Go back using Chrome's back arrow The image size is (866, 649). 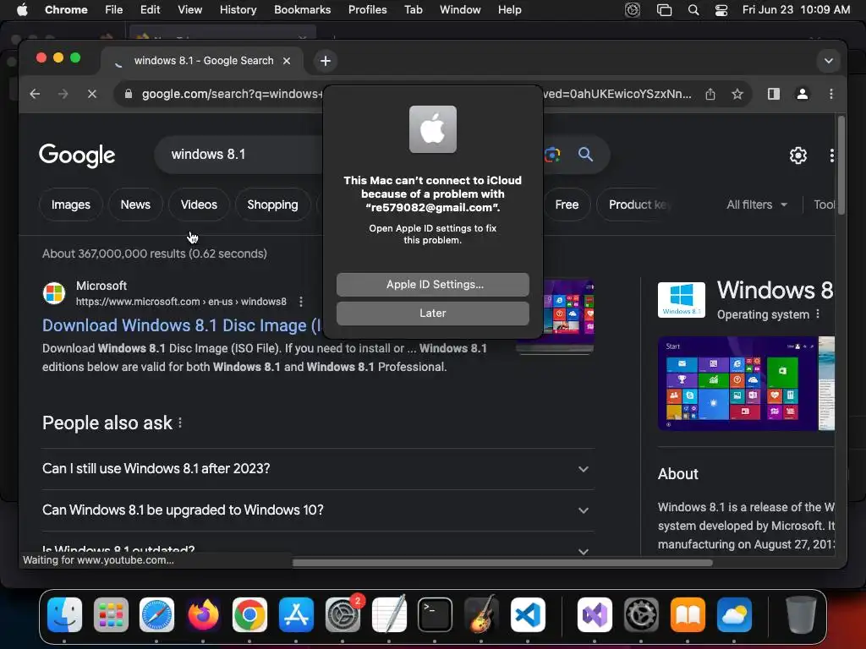point(35,94)
